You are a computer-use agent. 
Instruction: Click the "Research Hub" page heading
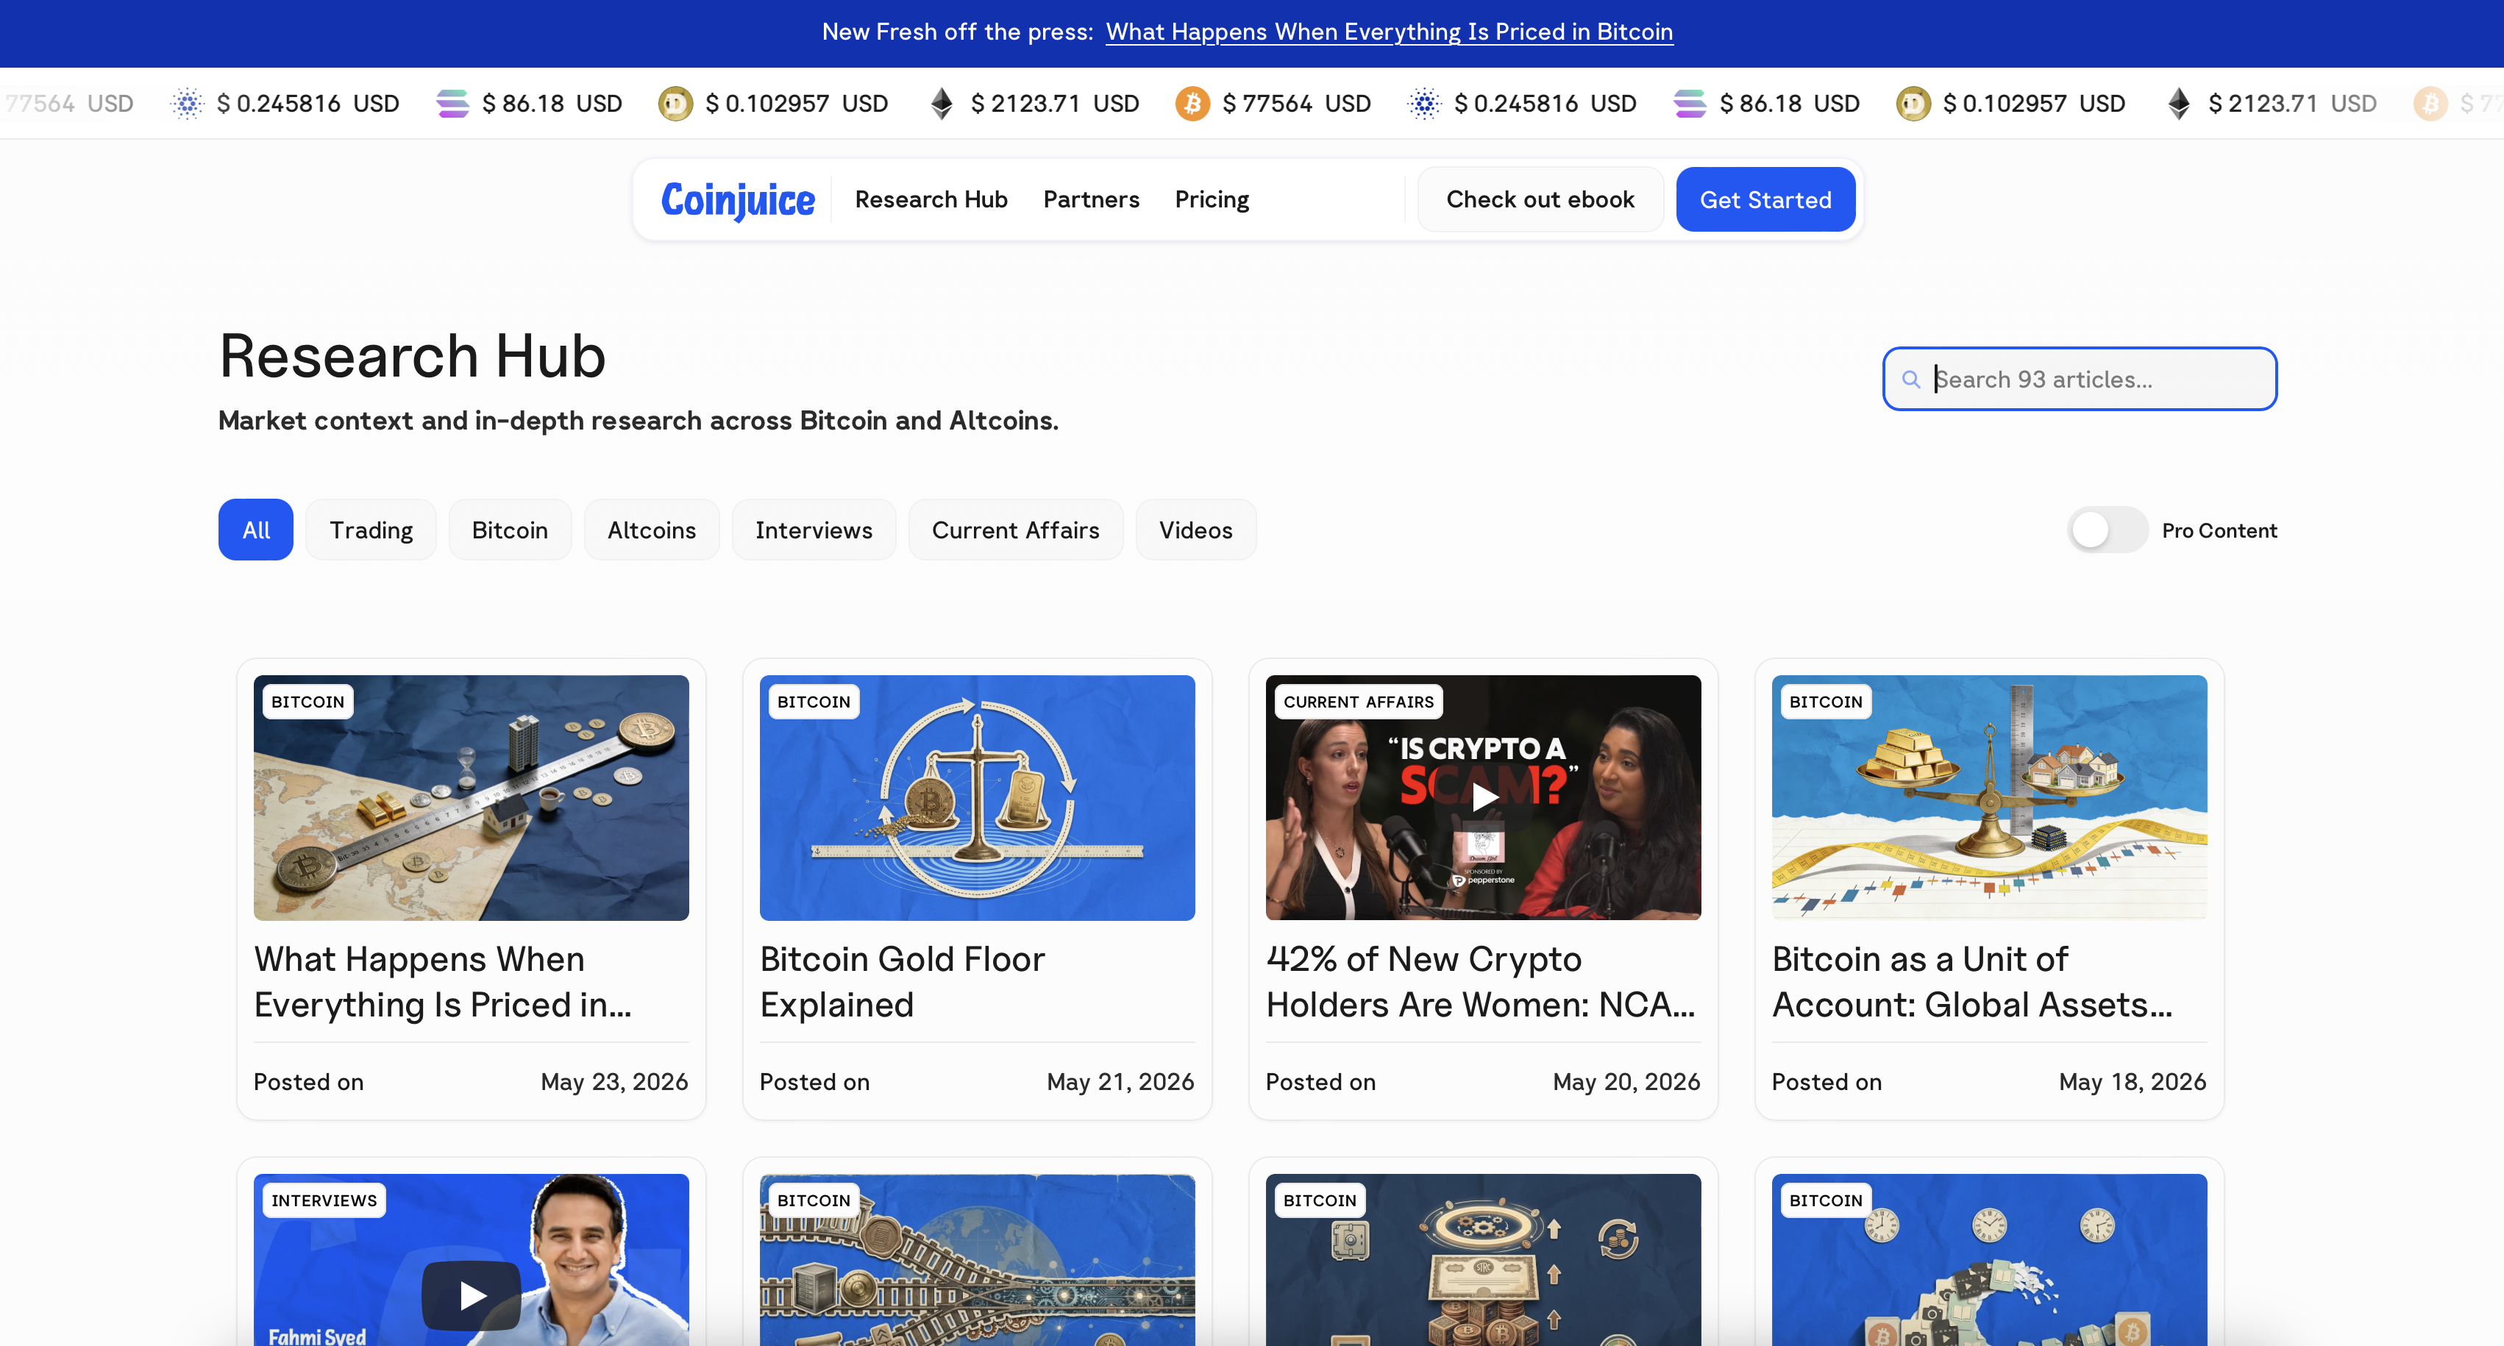click(x=412, y=356)
